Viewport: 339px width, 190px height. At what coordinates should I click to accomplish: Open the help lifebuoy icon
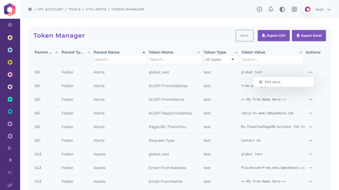pos(294,9)
